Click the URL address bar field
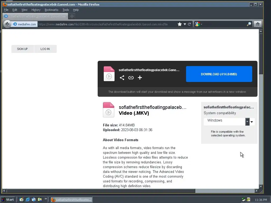This screenshot has height=203, width=271. point(107,24)
